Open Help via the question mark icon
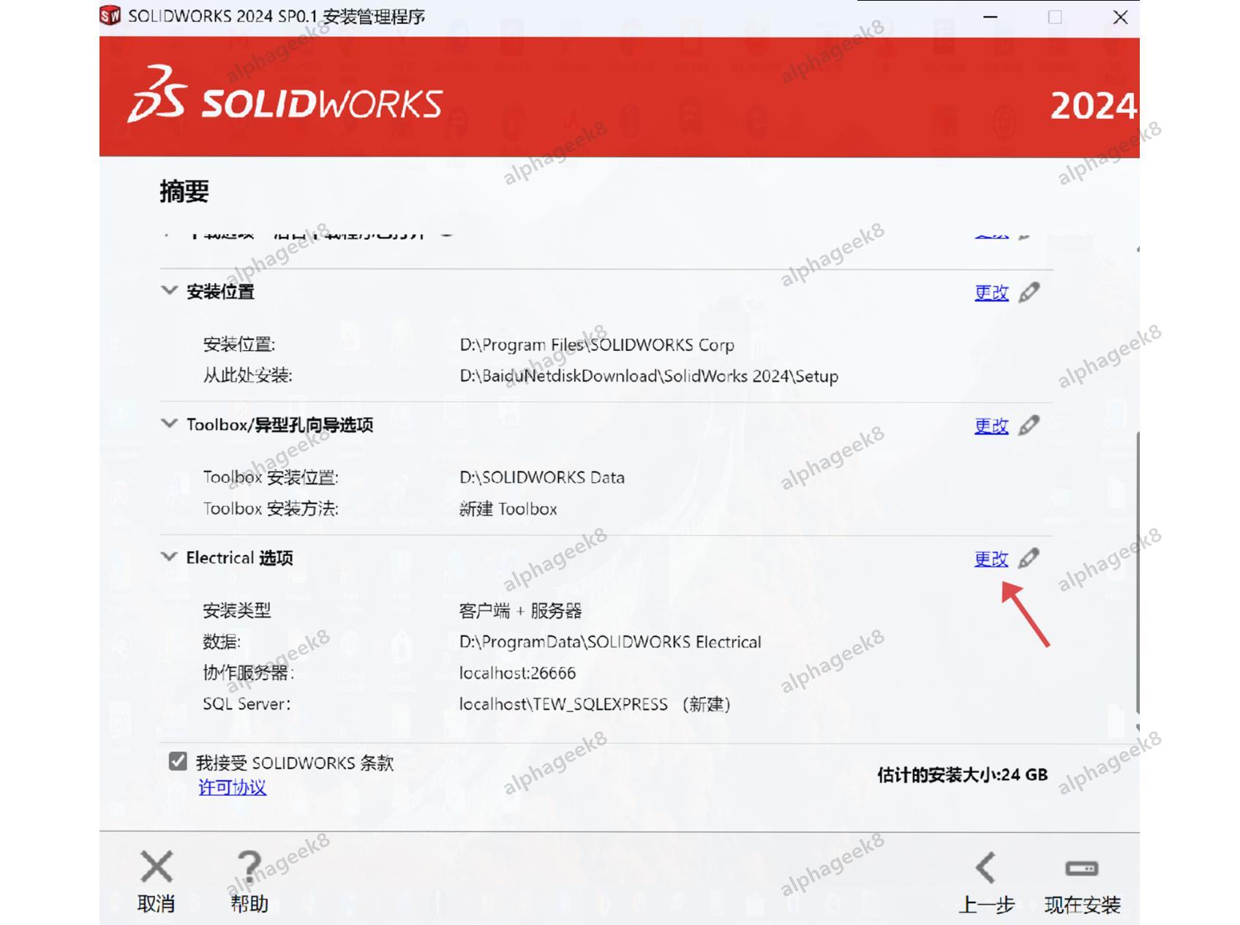The image size is (1240, 925). point(249,867)
